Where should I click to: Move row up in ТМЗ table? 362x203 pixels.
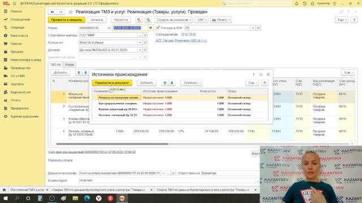79,73
